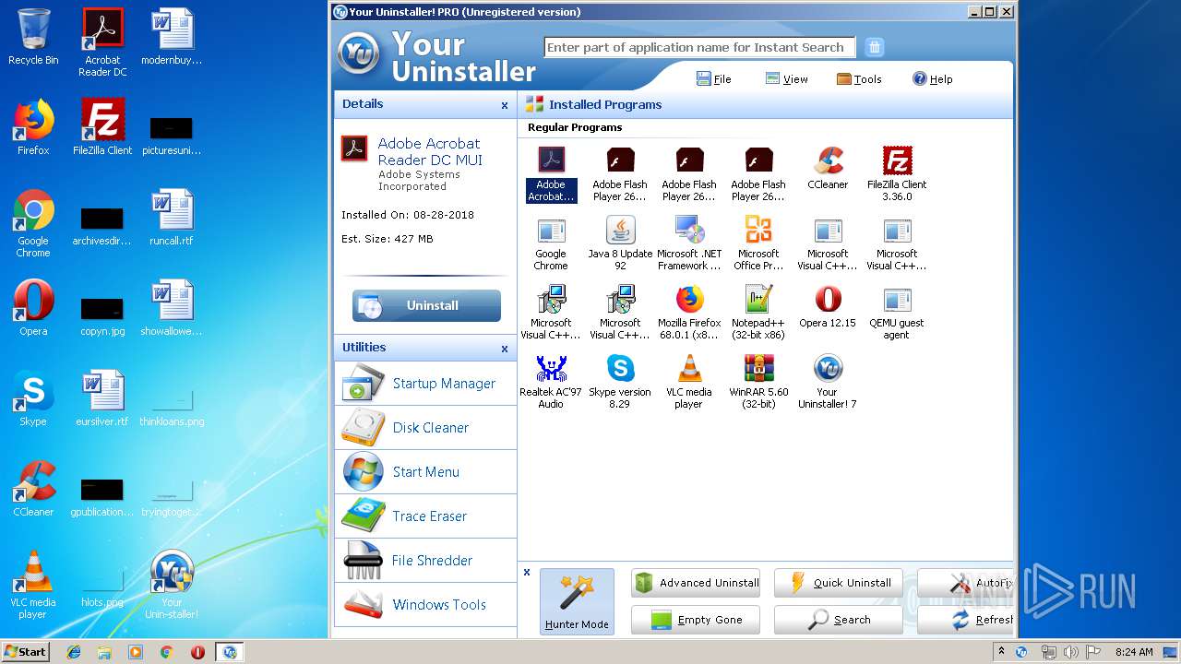Open Skype desktop shortcut
Image resolution: width=1181 pixels, height=664 pixels.
tap(33, 398)
